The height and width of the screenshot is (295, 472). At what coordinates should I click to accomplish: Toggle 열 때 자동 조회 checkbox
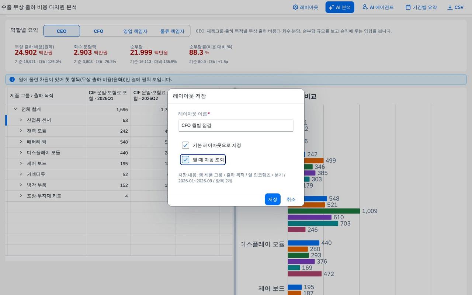pyautogui.click(x=185, y=160)
